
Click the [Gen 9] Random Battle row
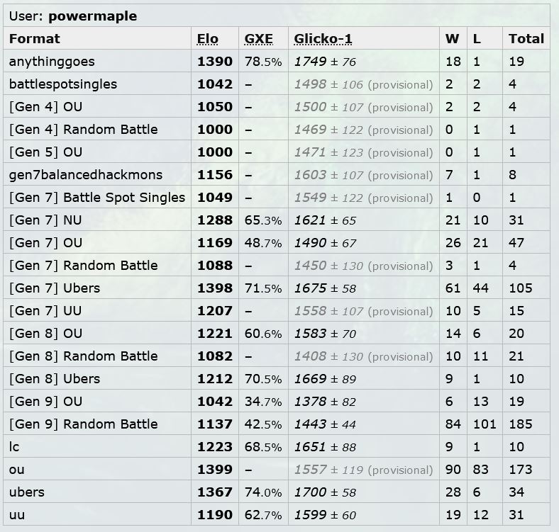click(x=277, y=424)
